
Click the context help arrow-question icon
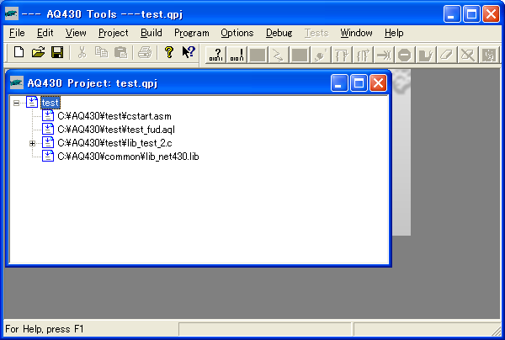pos(189,52)
